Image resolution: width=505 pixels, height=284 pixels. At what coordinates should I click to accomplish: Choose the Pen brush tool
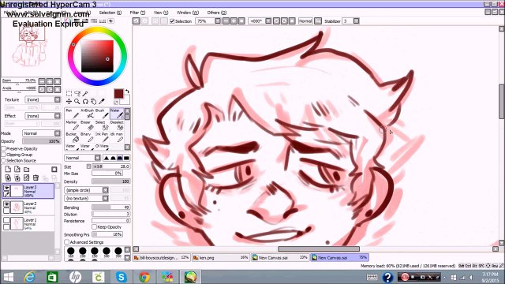73,114
